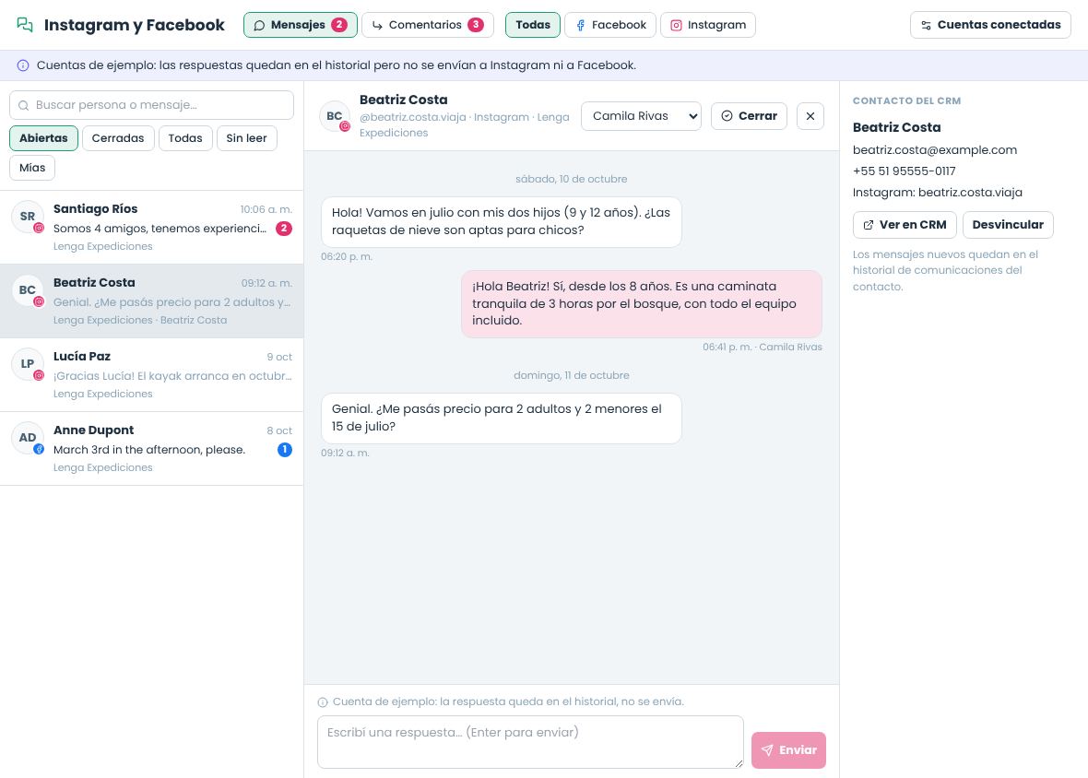Click the Instagram y Facebook chat logo icon
The height and width of the screenshot is (778, 1088).
[25, 25]
